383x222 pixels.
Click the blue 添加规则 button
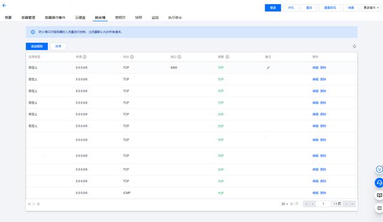pyautogui.click(x=37, y=46)
